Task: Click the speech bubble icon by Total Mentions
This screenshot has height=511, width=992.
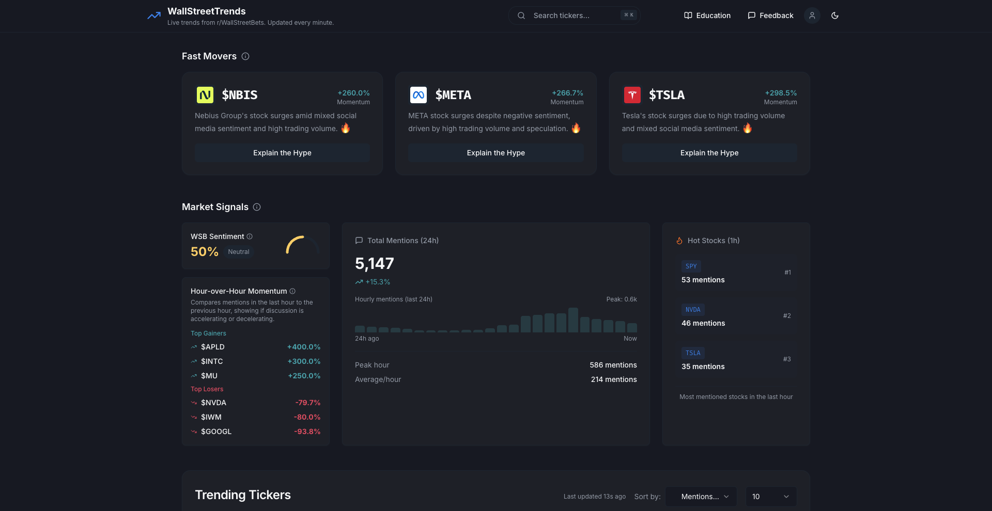Action: coord(359,240)
